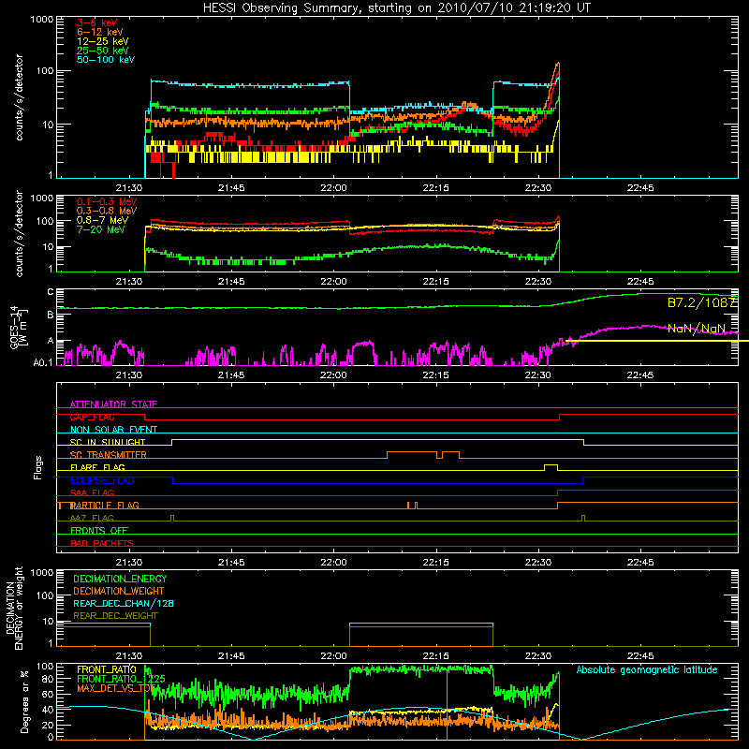The width and height of the screenshot is (749, 749).
Task: Pick the 50-100 keV legend entry
Action: tap(106, 60)
